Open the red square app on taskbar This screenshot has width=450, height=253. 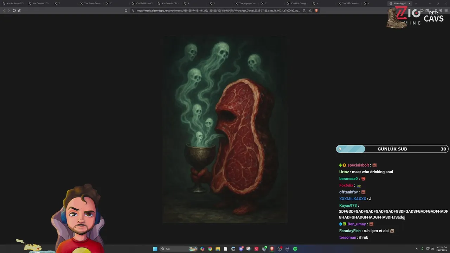(x=257, y=249)
